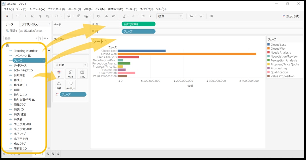The width and height of the screenshot is (306, 160).
Task: Click the Closed Won orange legend swatch
Action: point(268,48)
